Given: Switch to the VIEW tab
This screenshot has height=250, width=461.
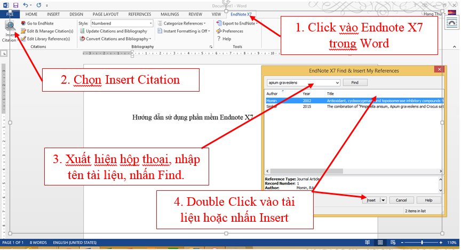Looking at the screenshot, I should coord(216,14).
